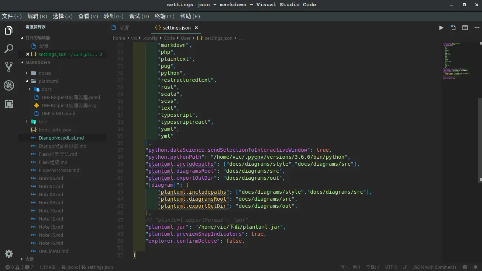Click the Manage gear icon at bottom left

click(x=9, y=254)
